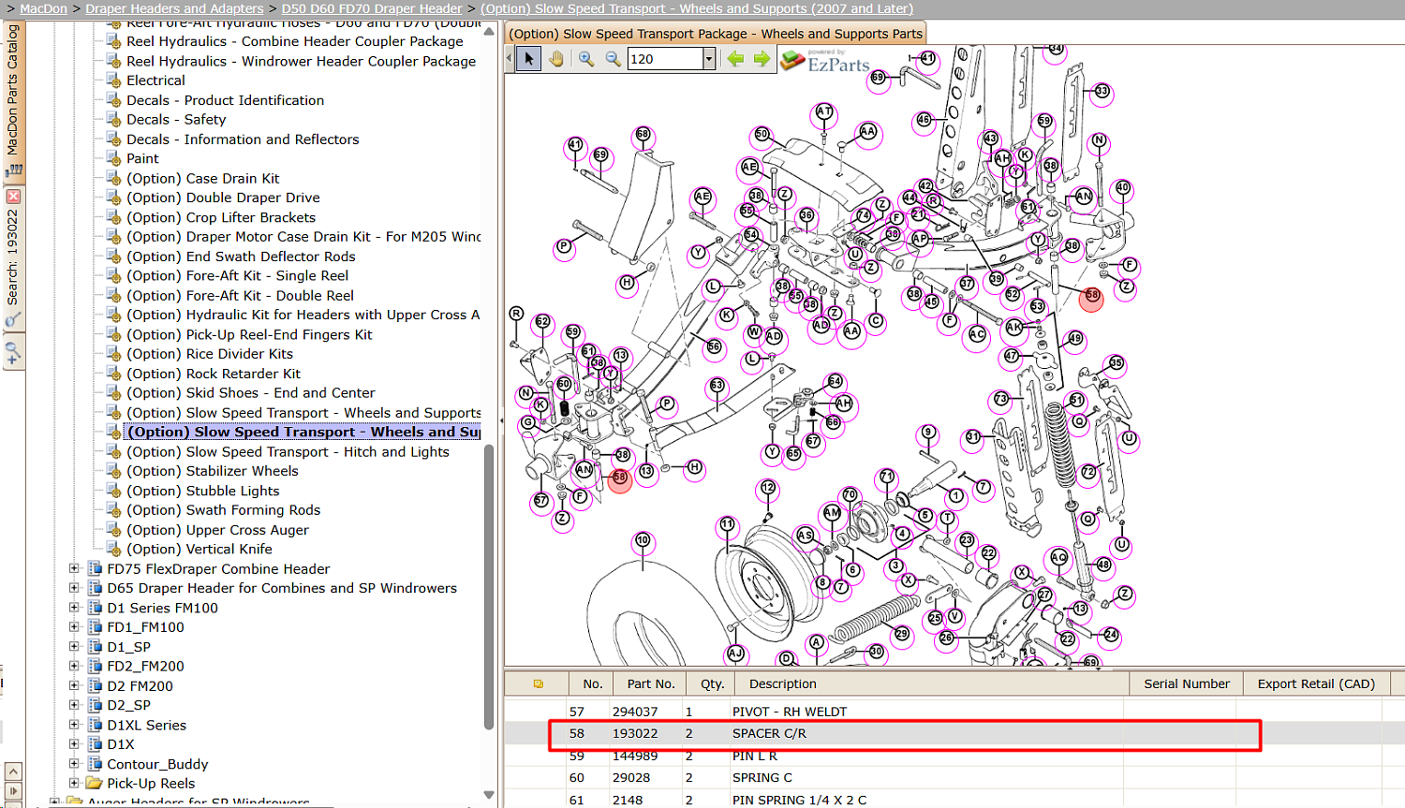Select the PIVOT - RH WELDT row
The image size is (1405, 808).
point(954,712)
